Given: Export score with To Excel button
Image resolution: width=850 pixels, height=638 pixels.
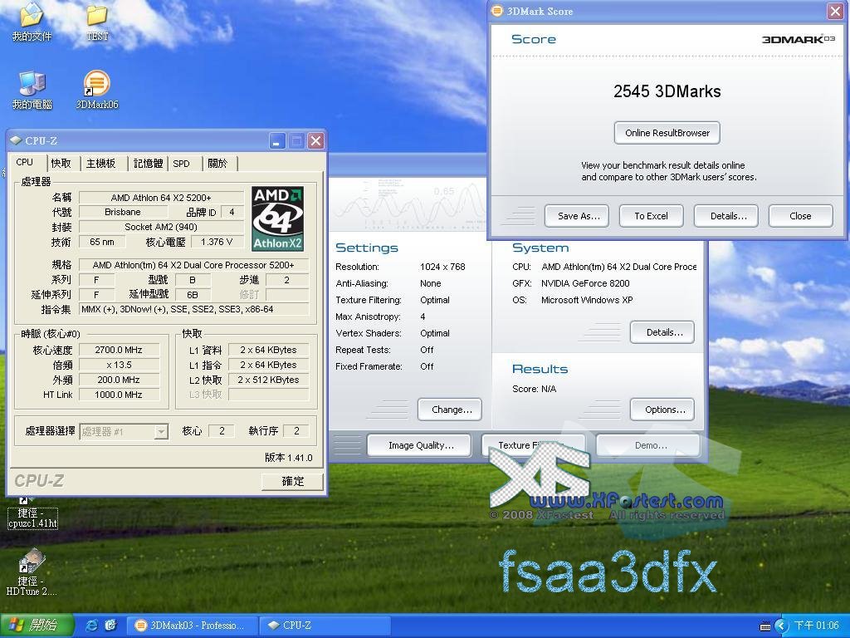Looking at the screenshot, I should (x=651, y=216).
